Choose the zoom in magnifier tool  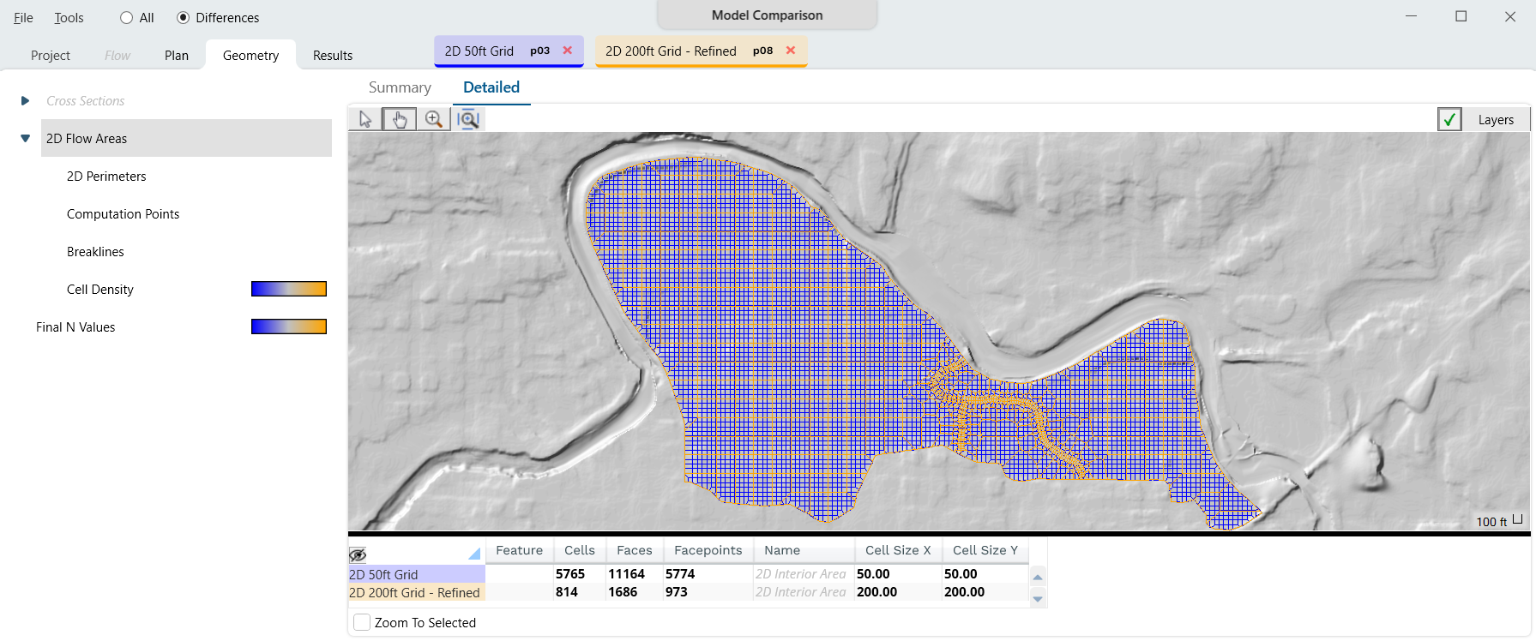coord(434,119)
